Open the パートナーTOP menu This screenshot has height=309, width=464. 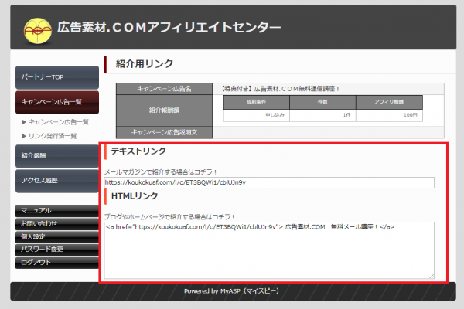click(x=56, y=77)
